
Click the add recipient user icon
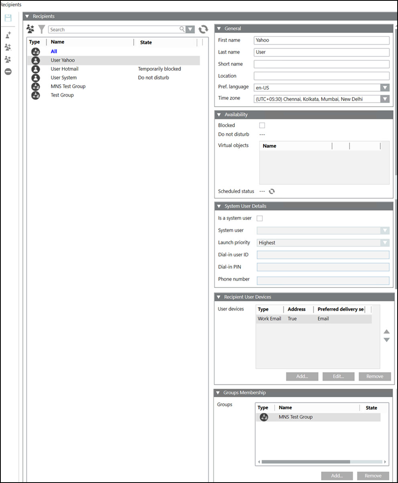click(8, 35)
